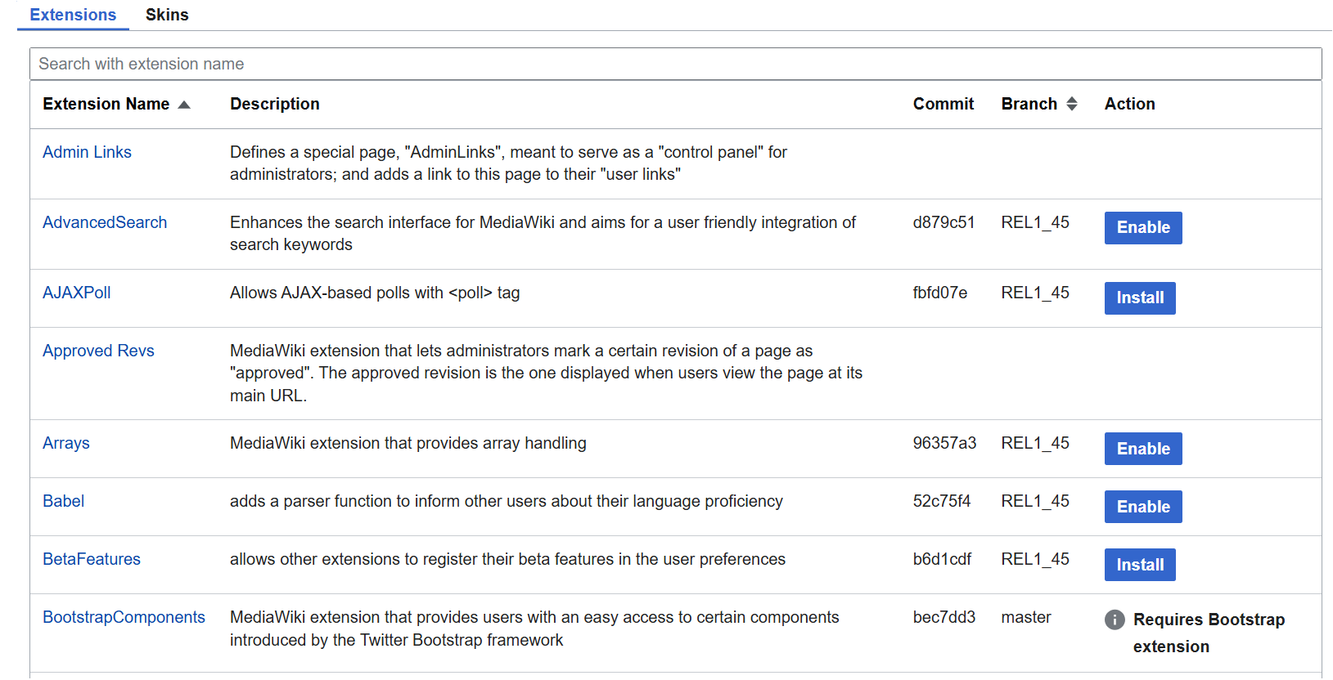The width and height of the screenshot is (1333, 680).
Task: Switch to the Extensions tab
Action: click(73, 15)
